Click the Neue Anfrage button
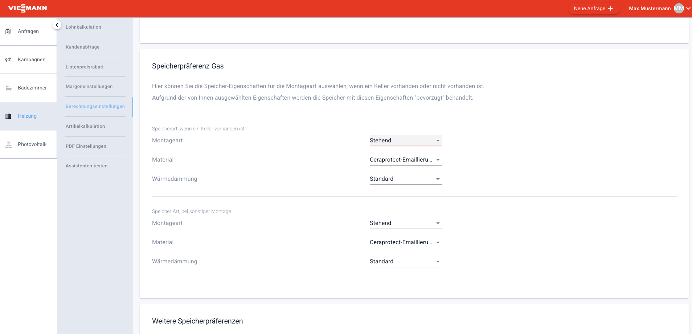Image resolution: width=692 pixels, height=334 pixels. pyautogui.click(x=593, y=8)
